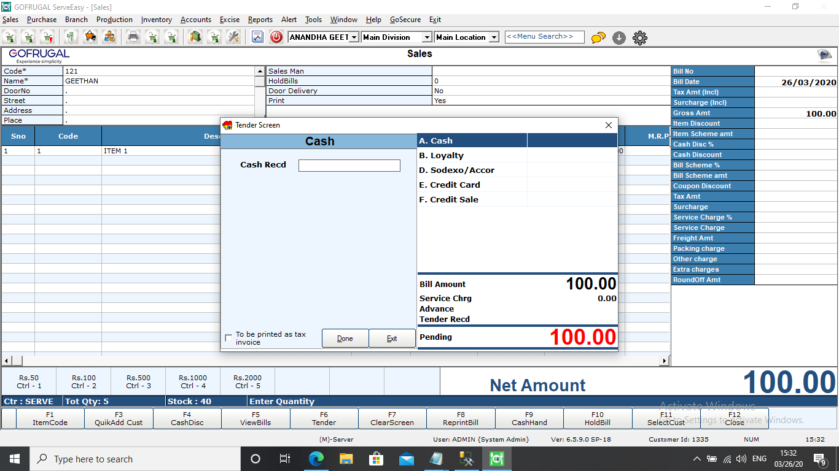The height and width of the screenshot is (471, 839).
Task: Open the Inventory menu
Action: [157, 20]
